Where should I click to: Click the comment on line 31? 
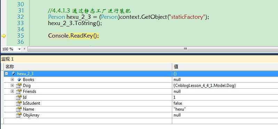(x=89, y=11)
